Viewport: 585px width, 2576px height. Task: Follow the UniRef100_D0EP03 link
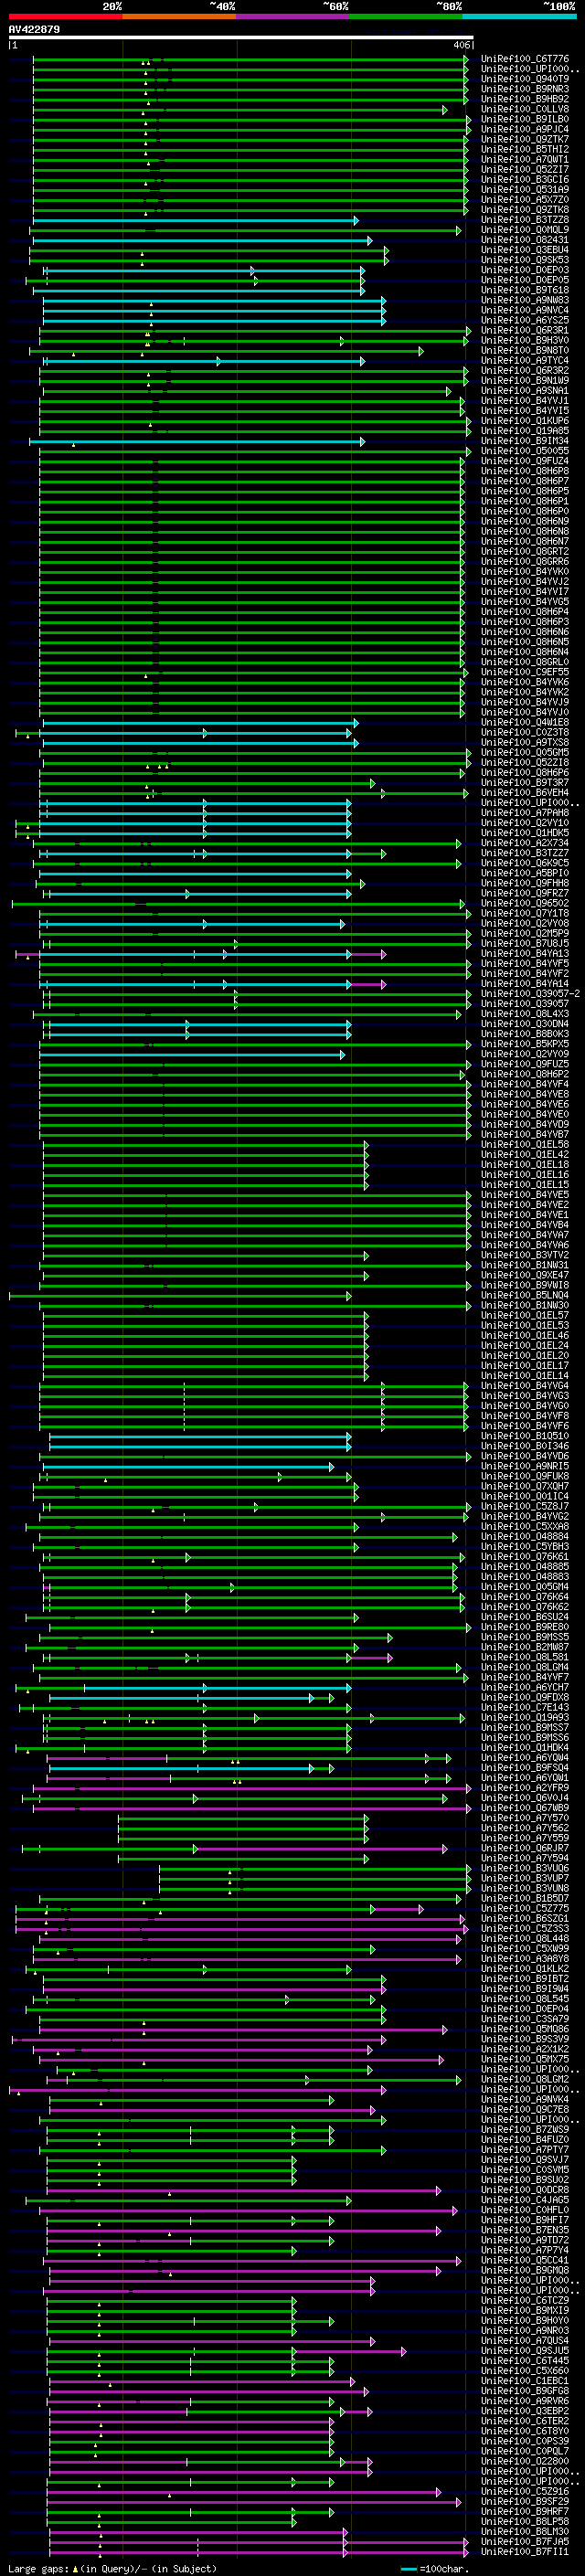tap(525, 270)
